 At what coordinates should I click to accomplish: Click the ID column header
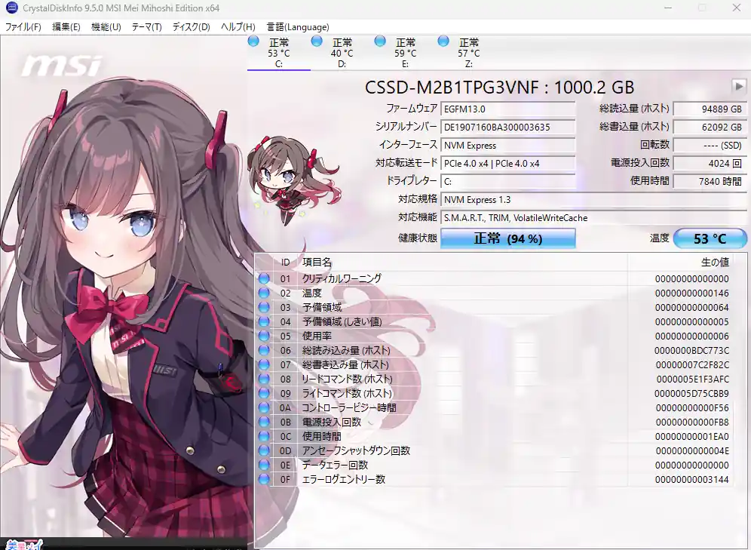click(286, 262)
